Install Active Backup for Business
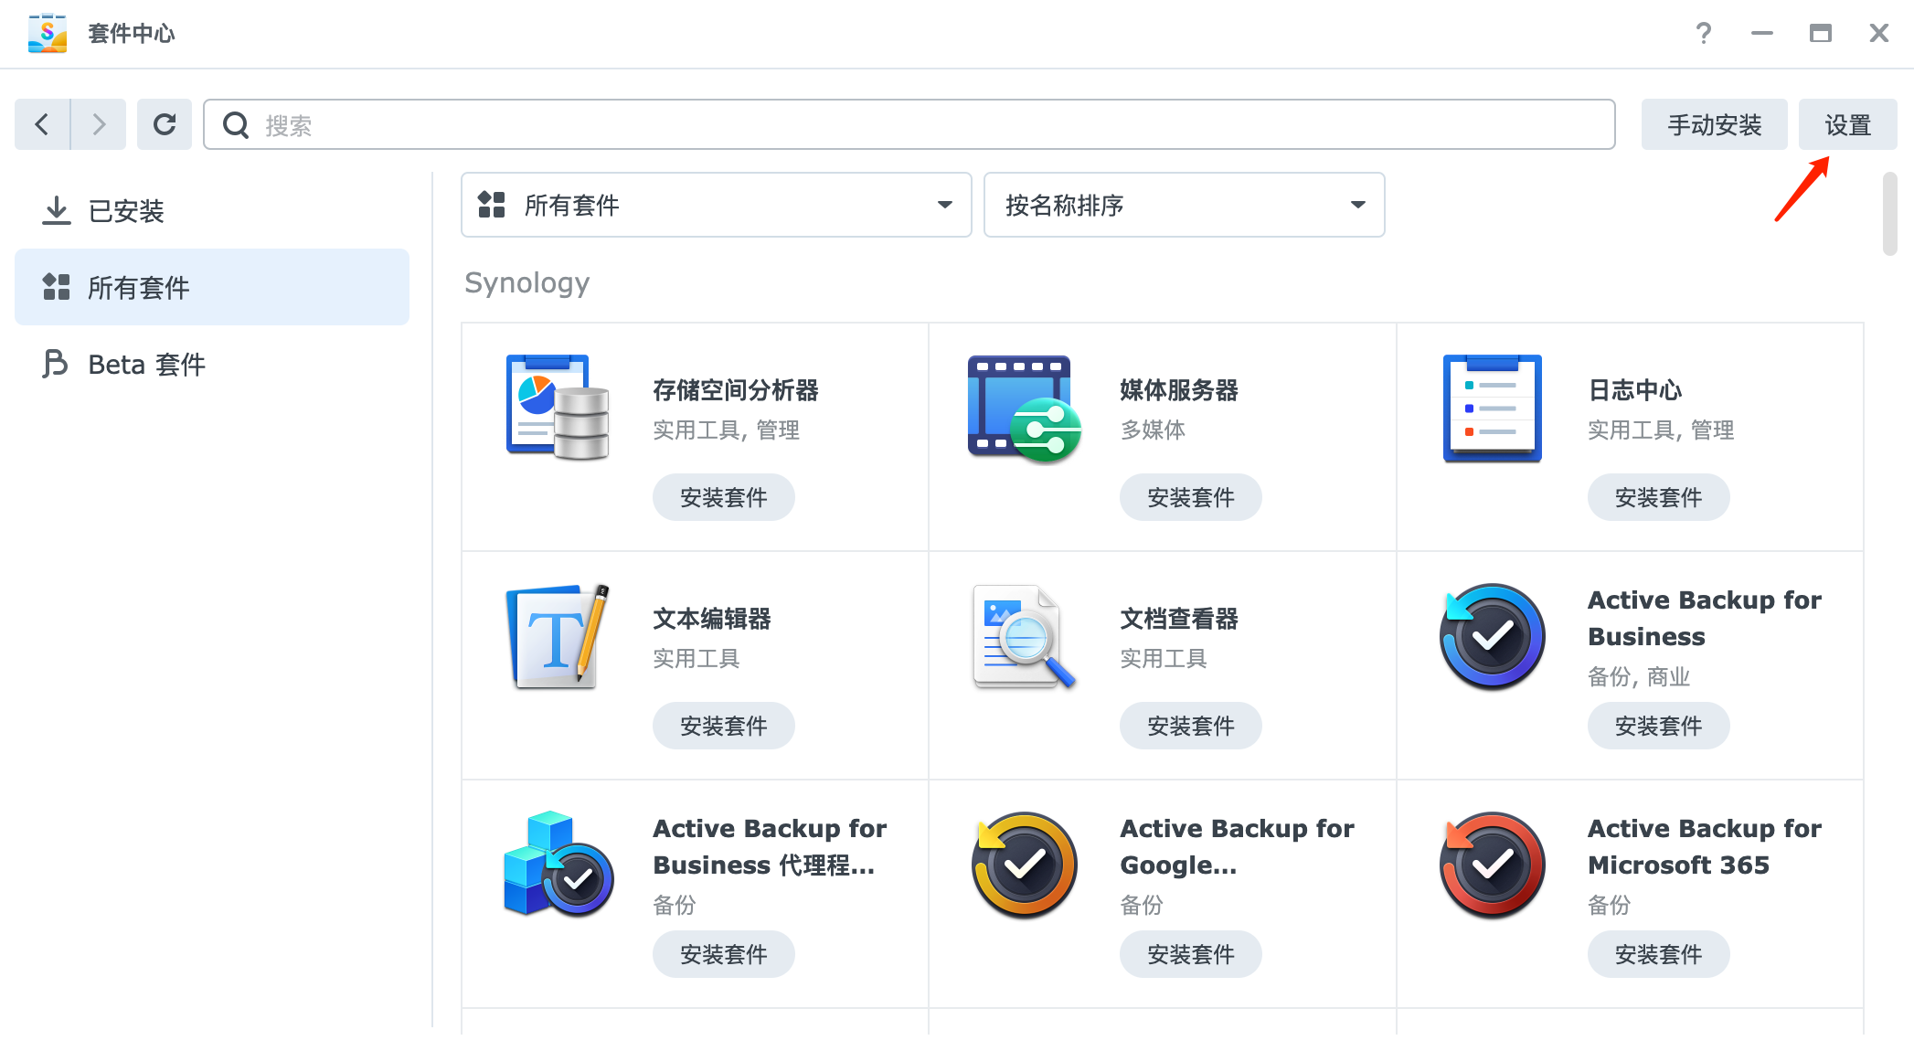The width and height of the screenshot is (1914, 1051). 1659,726
